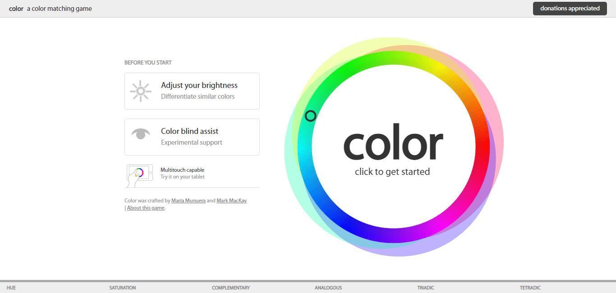Screen dimensions: 616x293
Task: Enable Adjust your brightness
Action: tap(192, 91)
